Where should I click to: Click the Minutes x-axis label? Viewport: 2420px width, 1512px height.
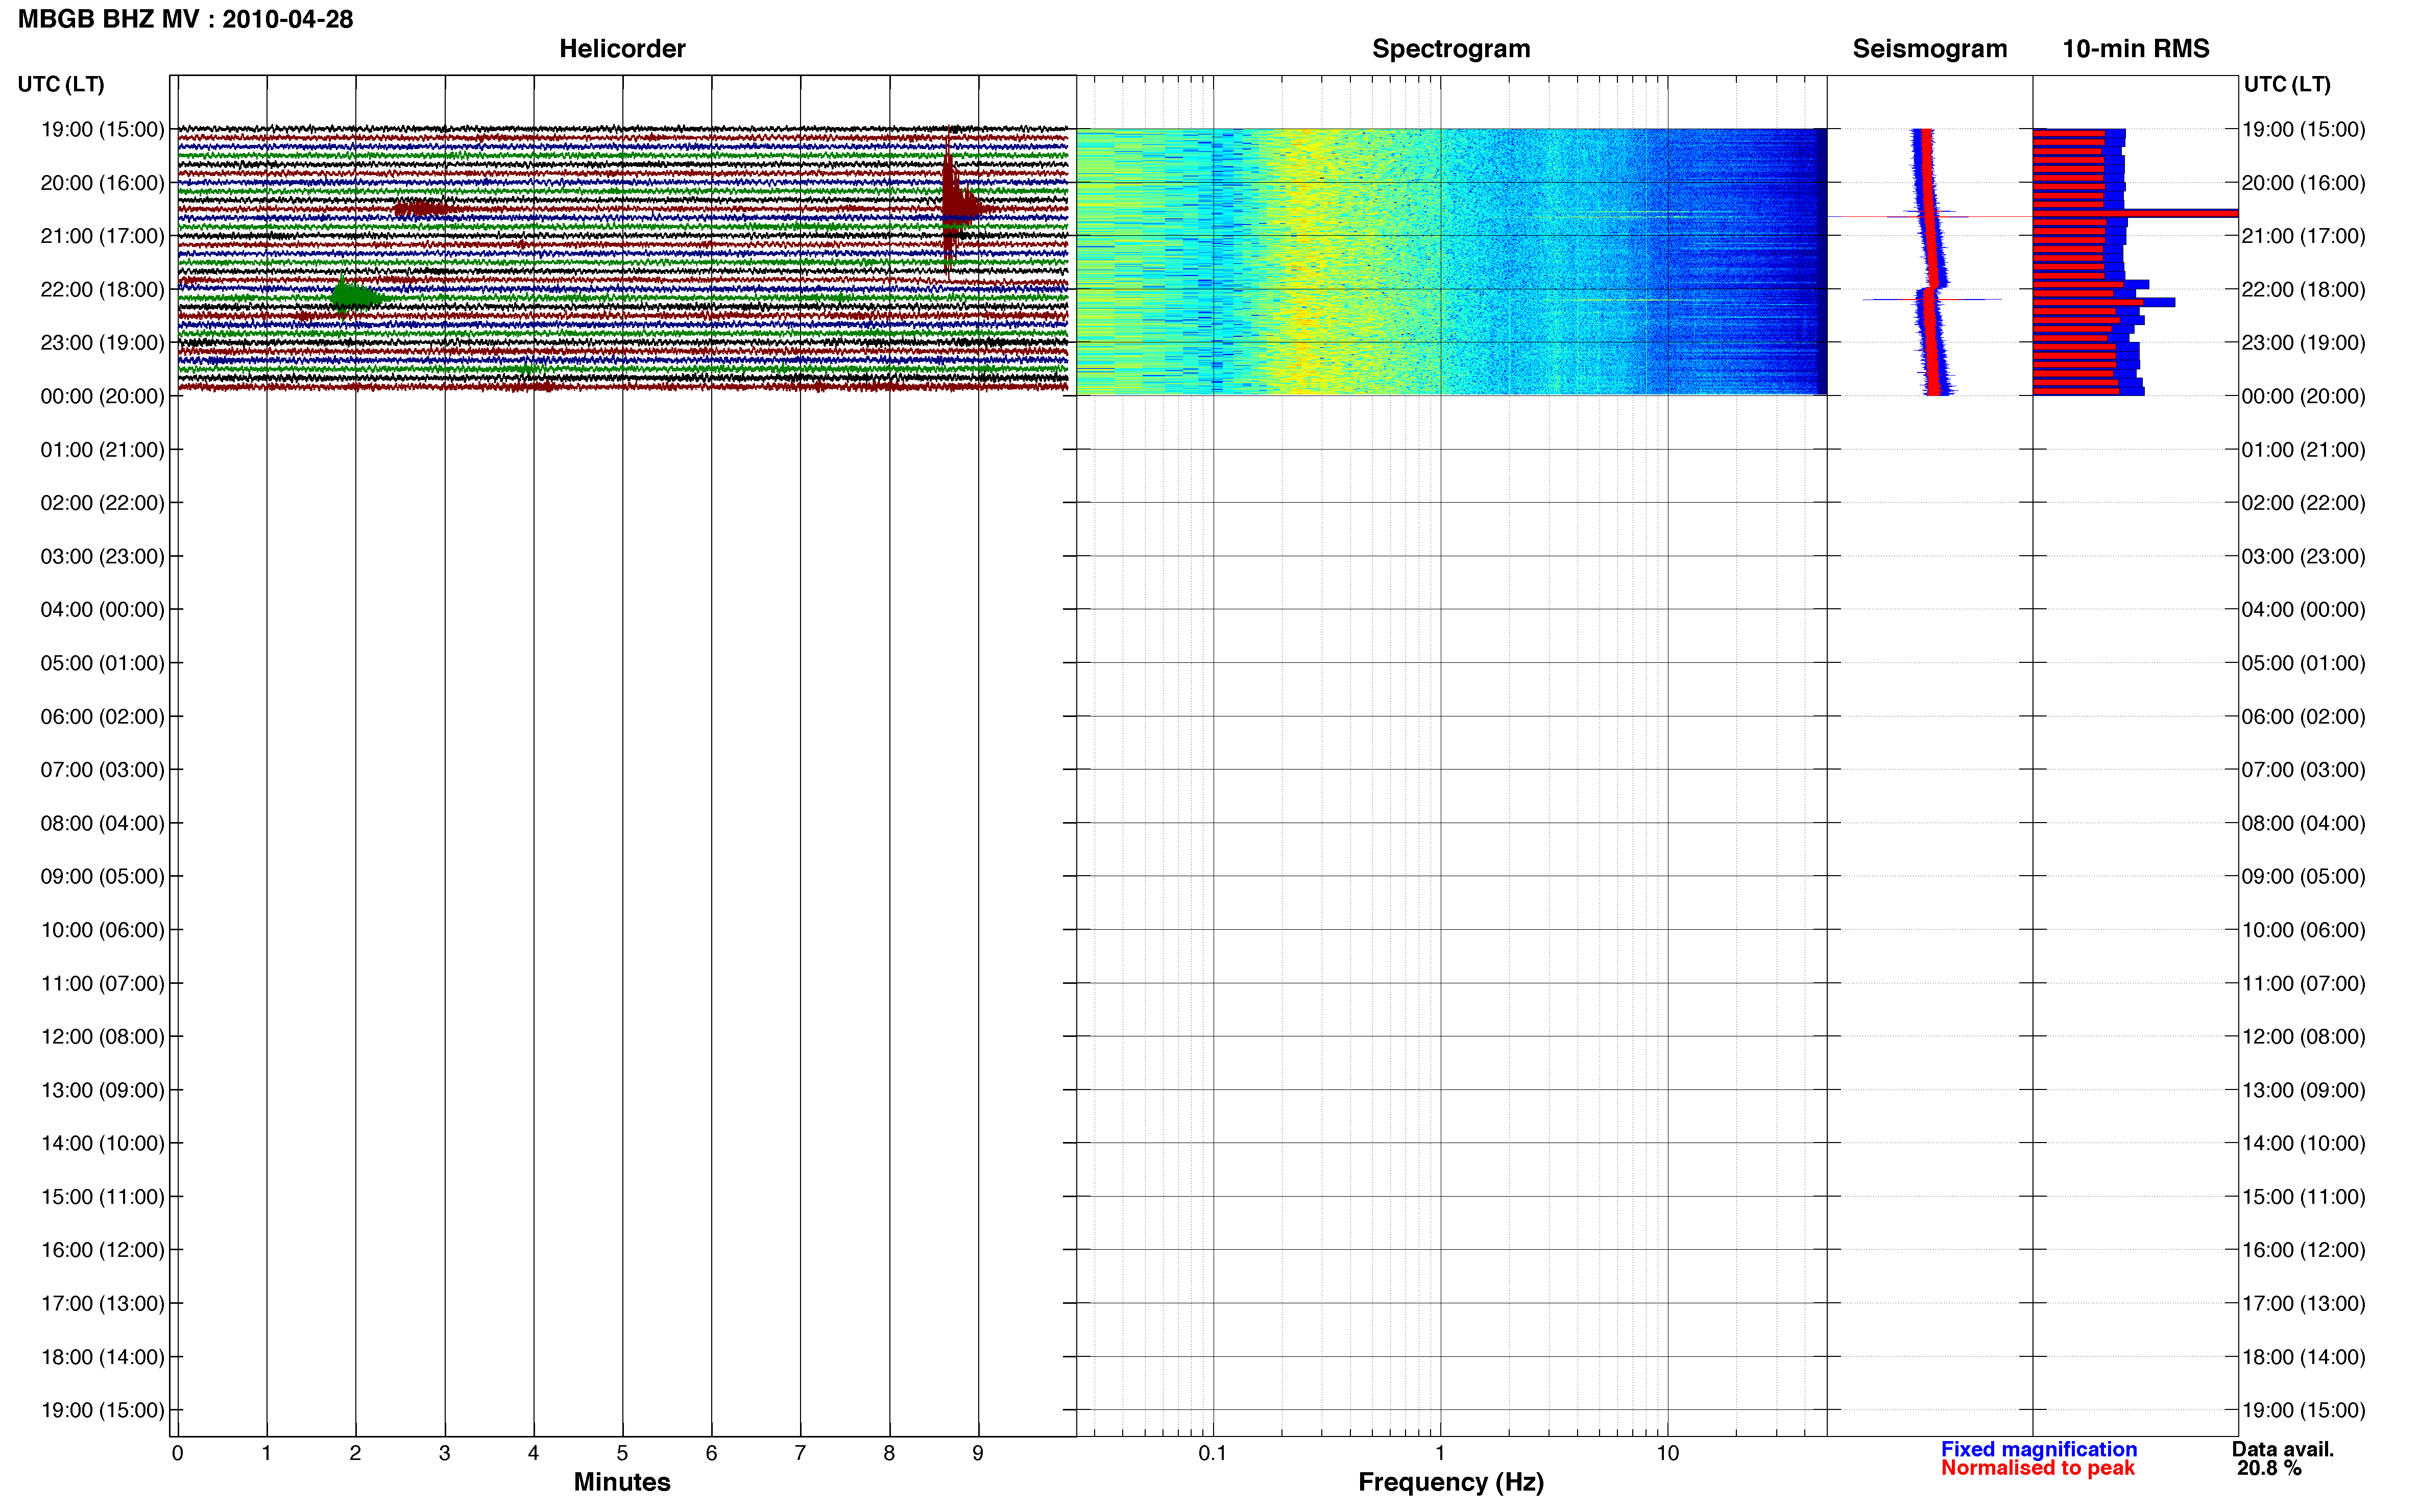pos(621,1482)
